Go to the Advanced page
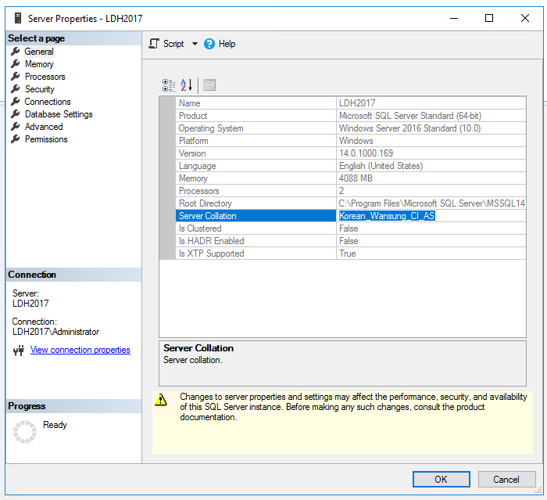Image resolution: width=547 pixels, height=500 pixels. coord(44,127)
